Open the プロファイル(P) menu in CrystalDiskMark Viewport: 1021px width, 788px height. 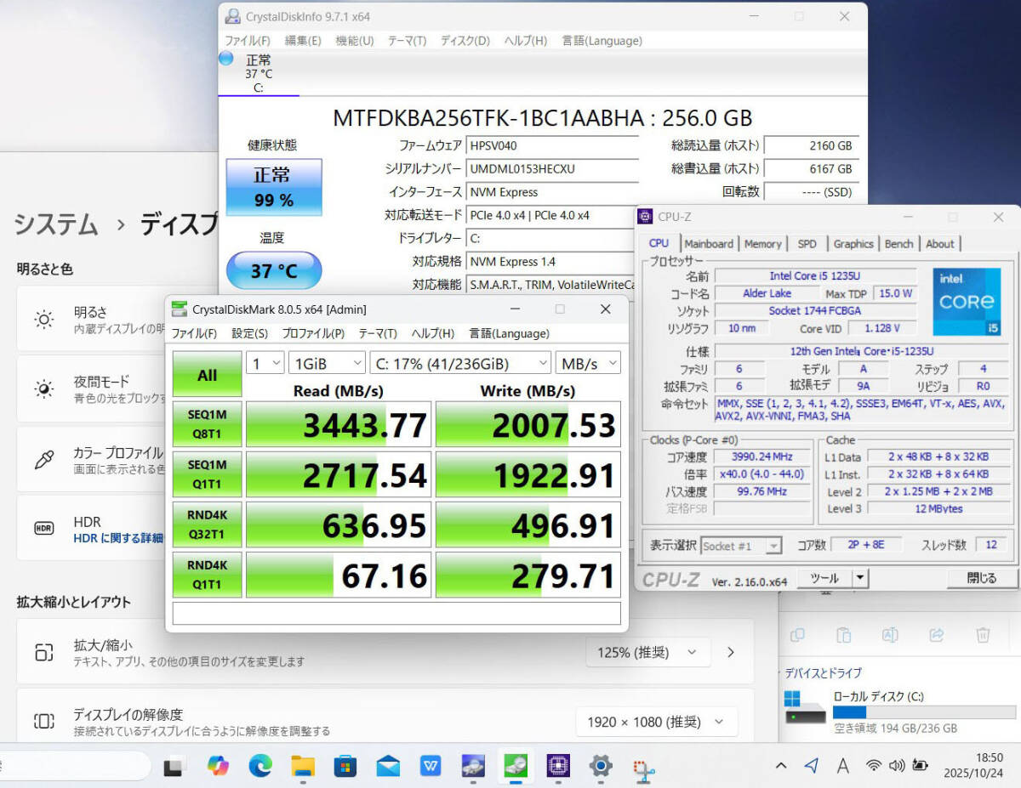click(313, 333)
